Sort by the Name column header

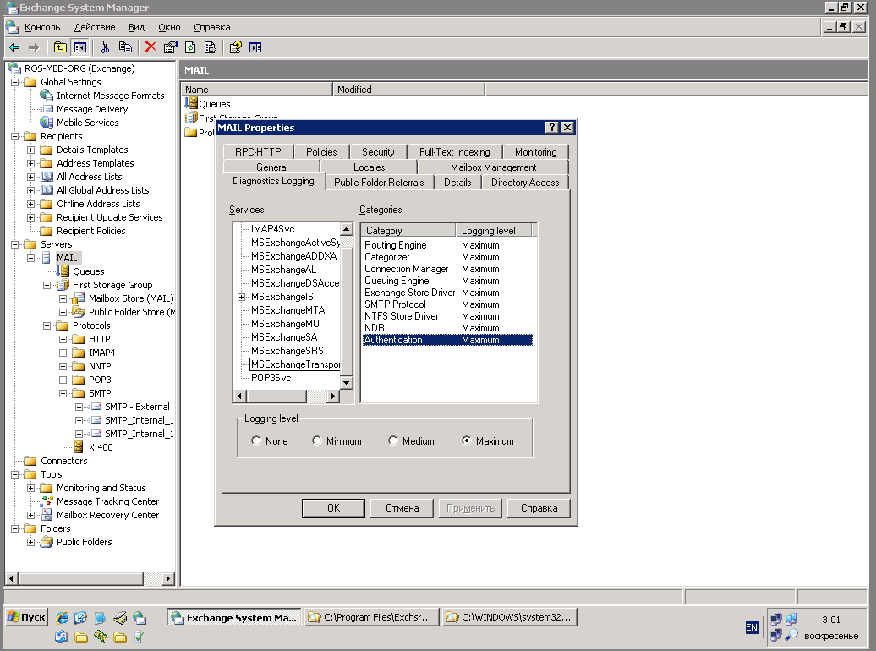click(256, 90)
